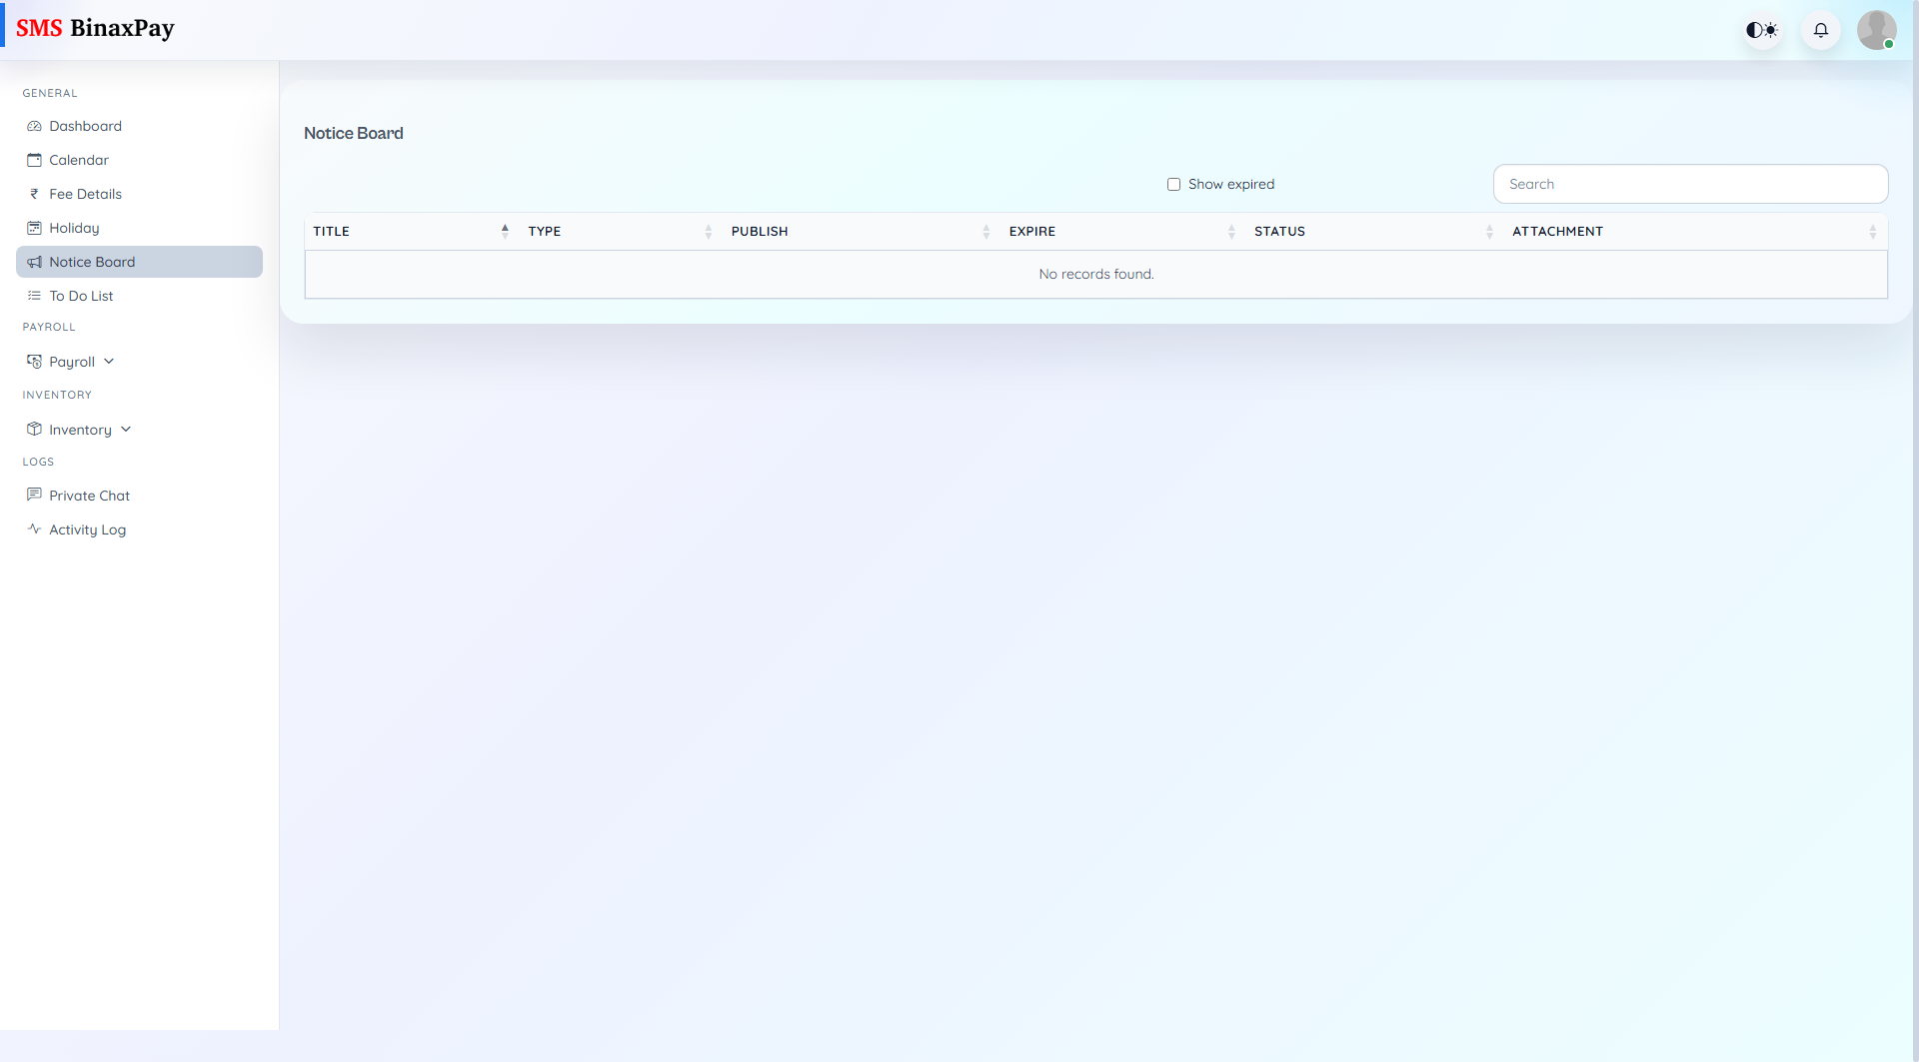Click the Show expired label text

pos(1230,184)
